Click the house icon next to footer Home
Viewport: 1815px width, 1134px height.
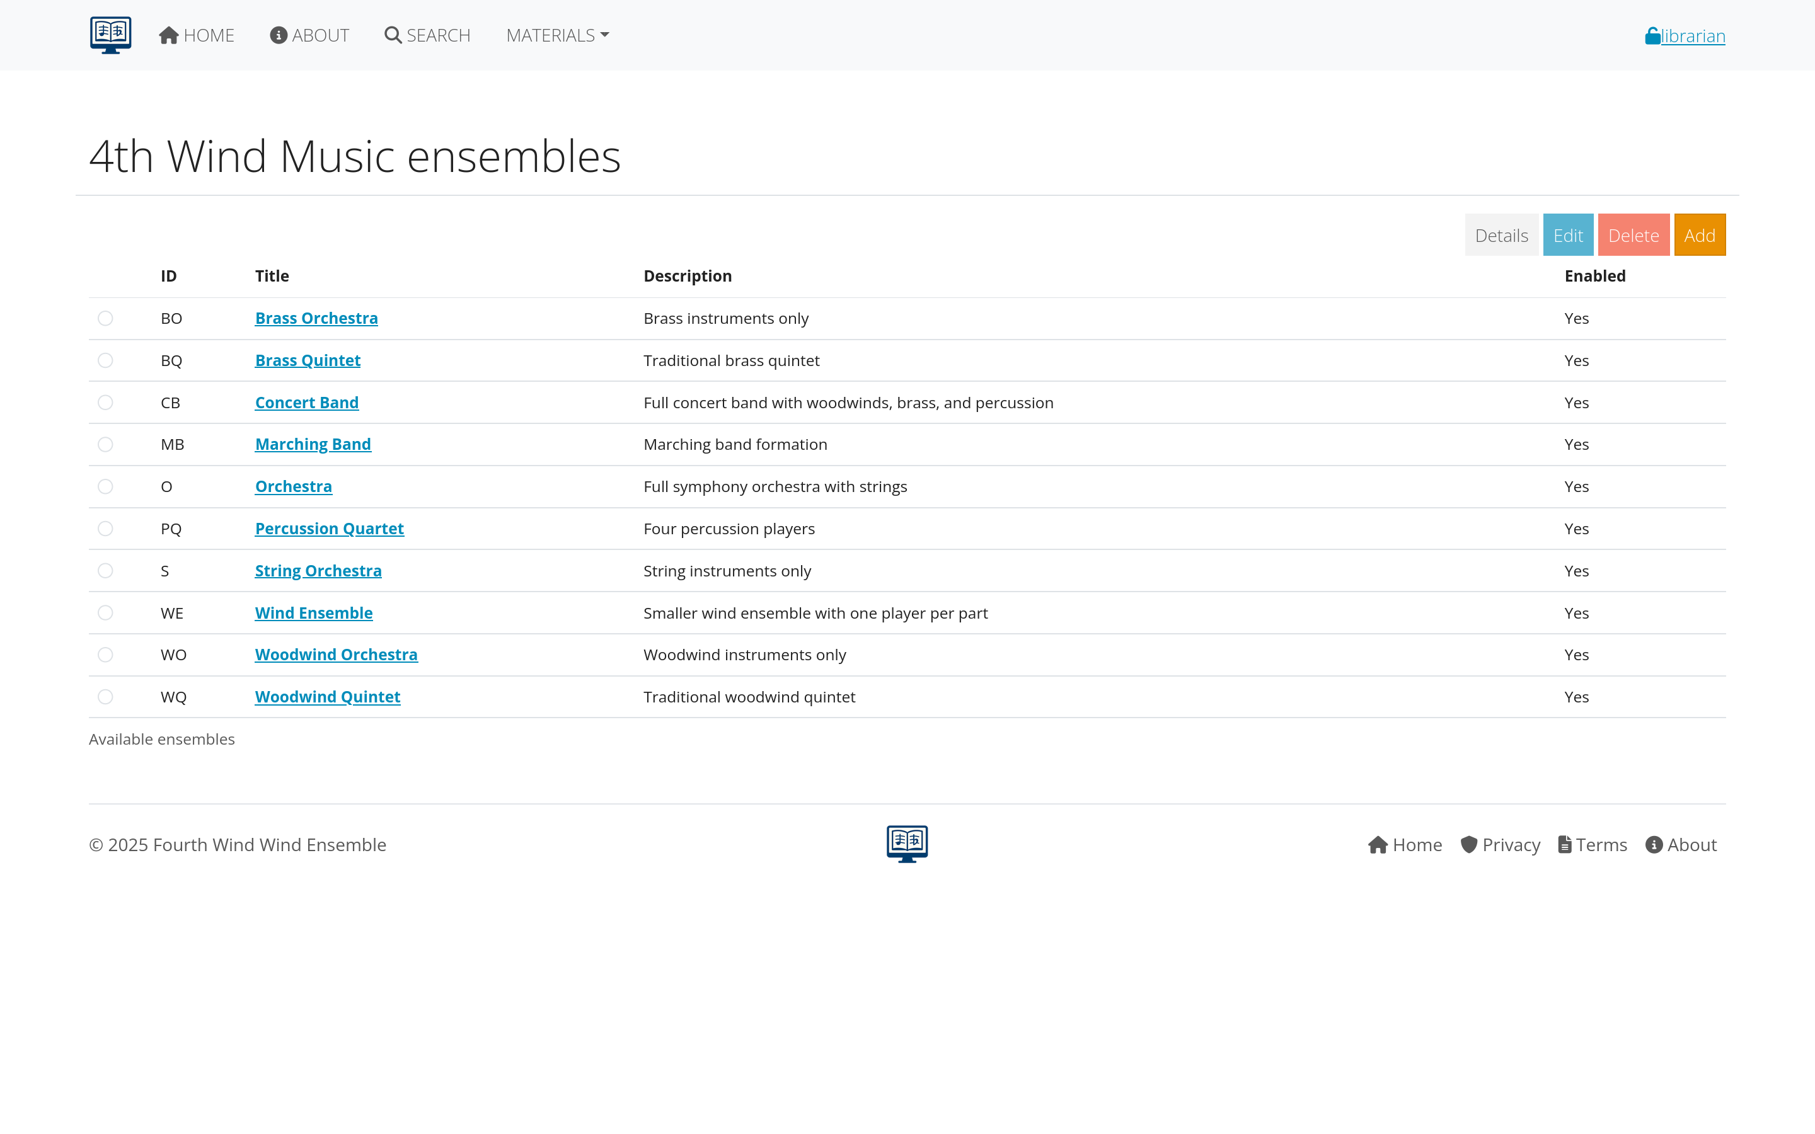(1378, 844)
